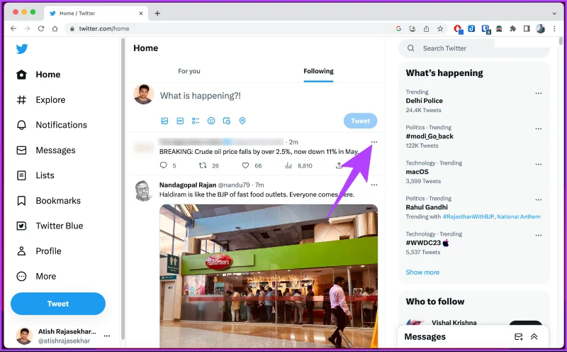Open more options on crude oil tweet
Image resolution: width=567 pixels, height=352 pixels.
coord(374,142)
